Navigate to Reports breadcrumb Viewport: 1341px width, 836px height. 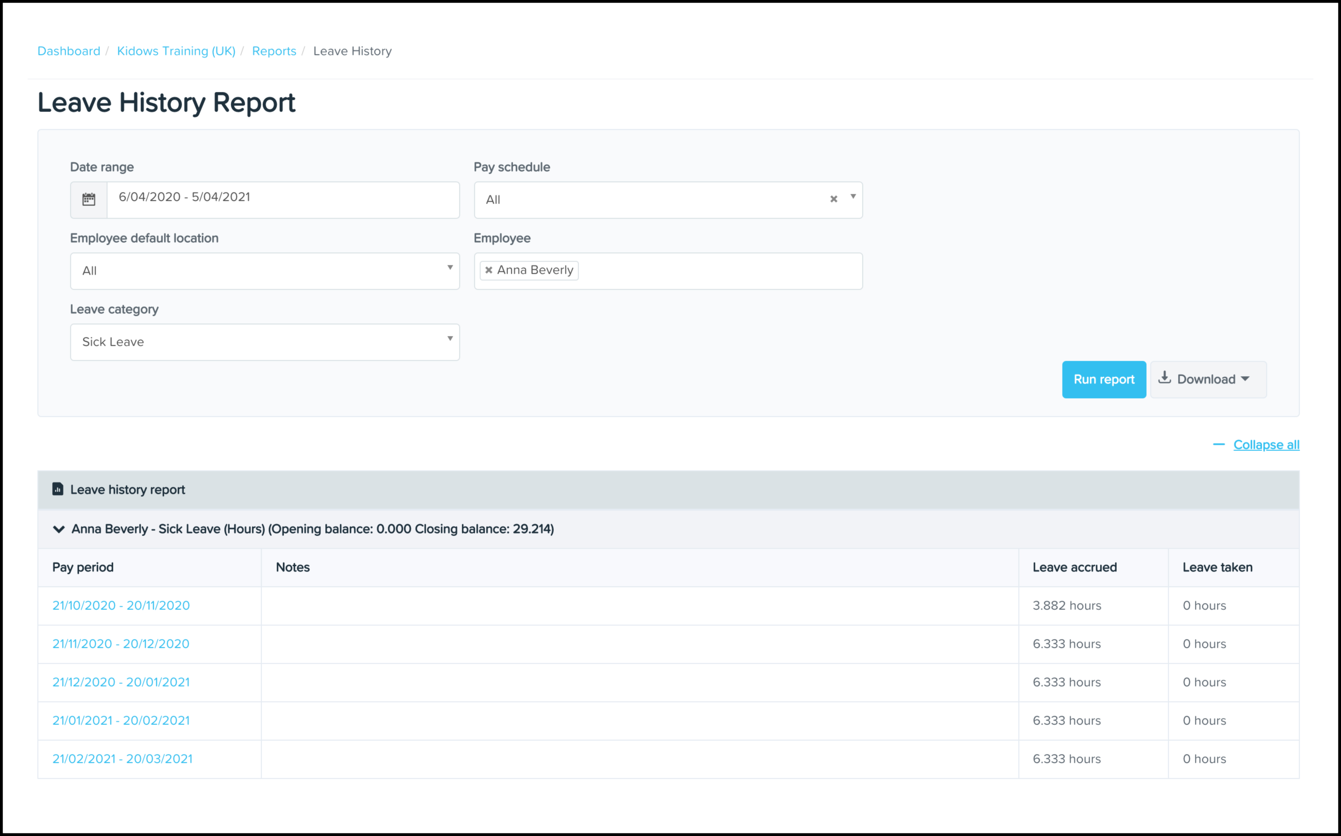point(274,51)
